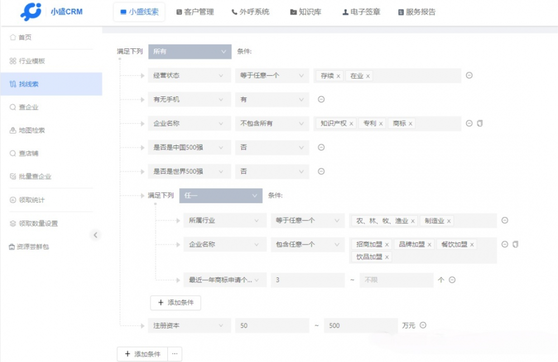Open the 所有 condition logic dropdown
Image resolution: width=558 pixels, height=362 pixels.
pos(189,51)
